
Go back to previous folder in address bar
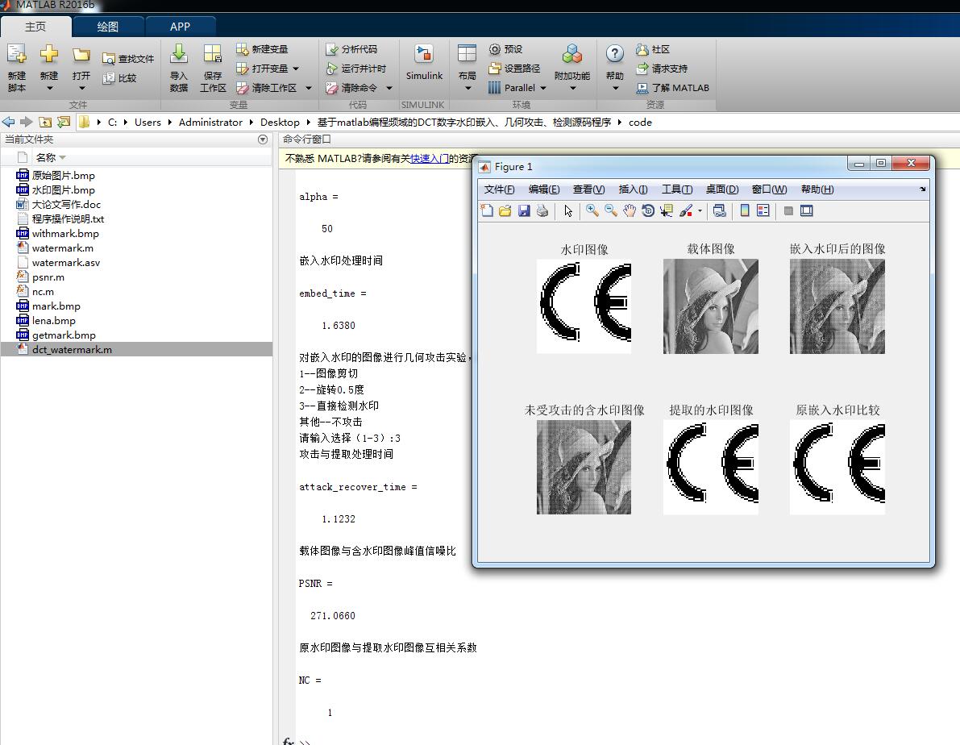[x=8, y=122]
